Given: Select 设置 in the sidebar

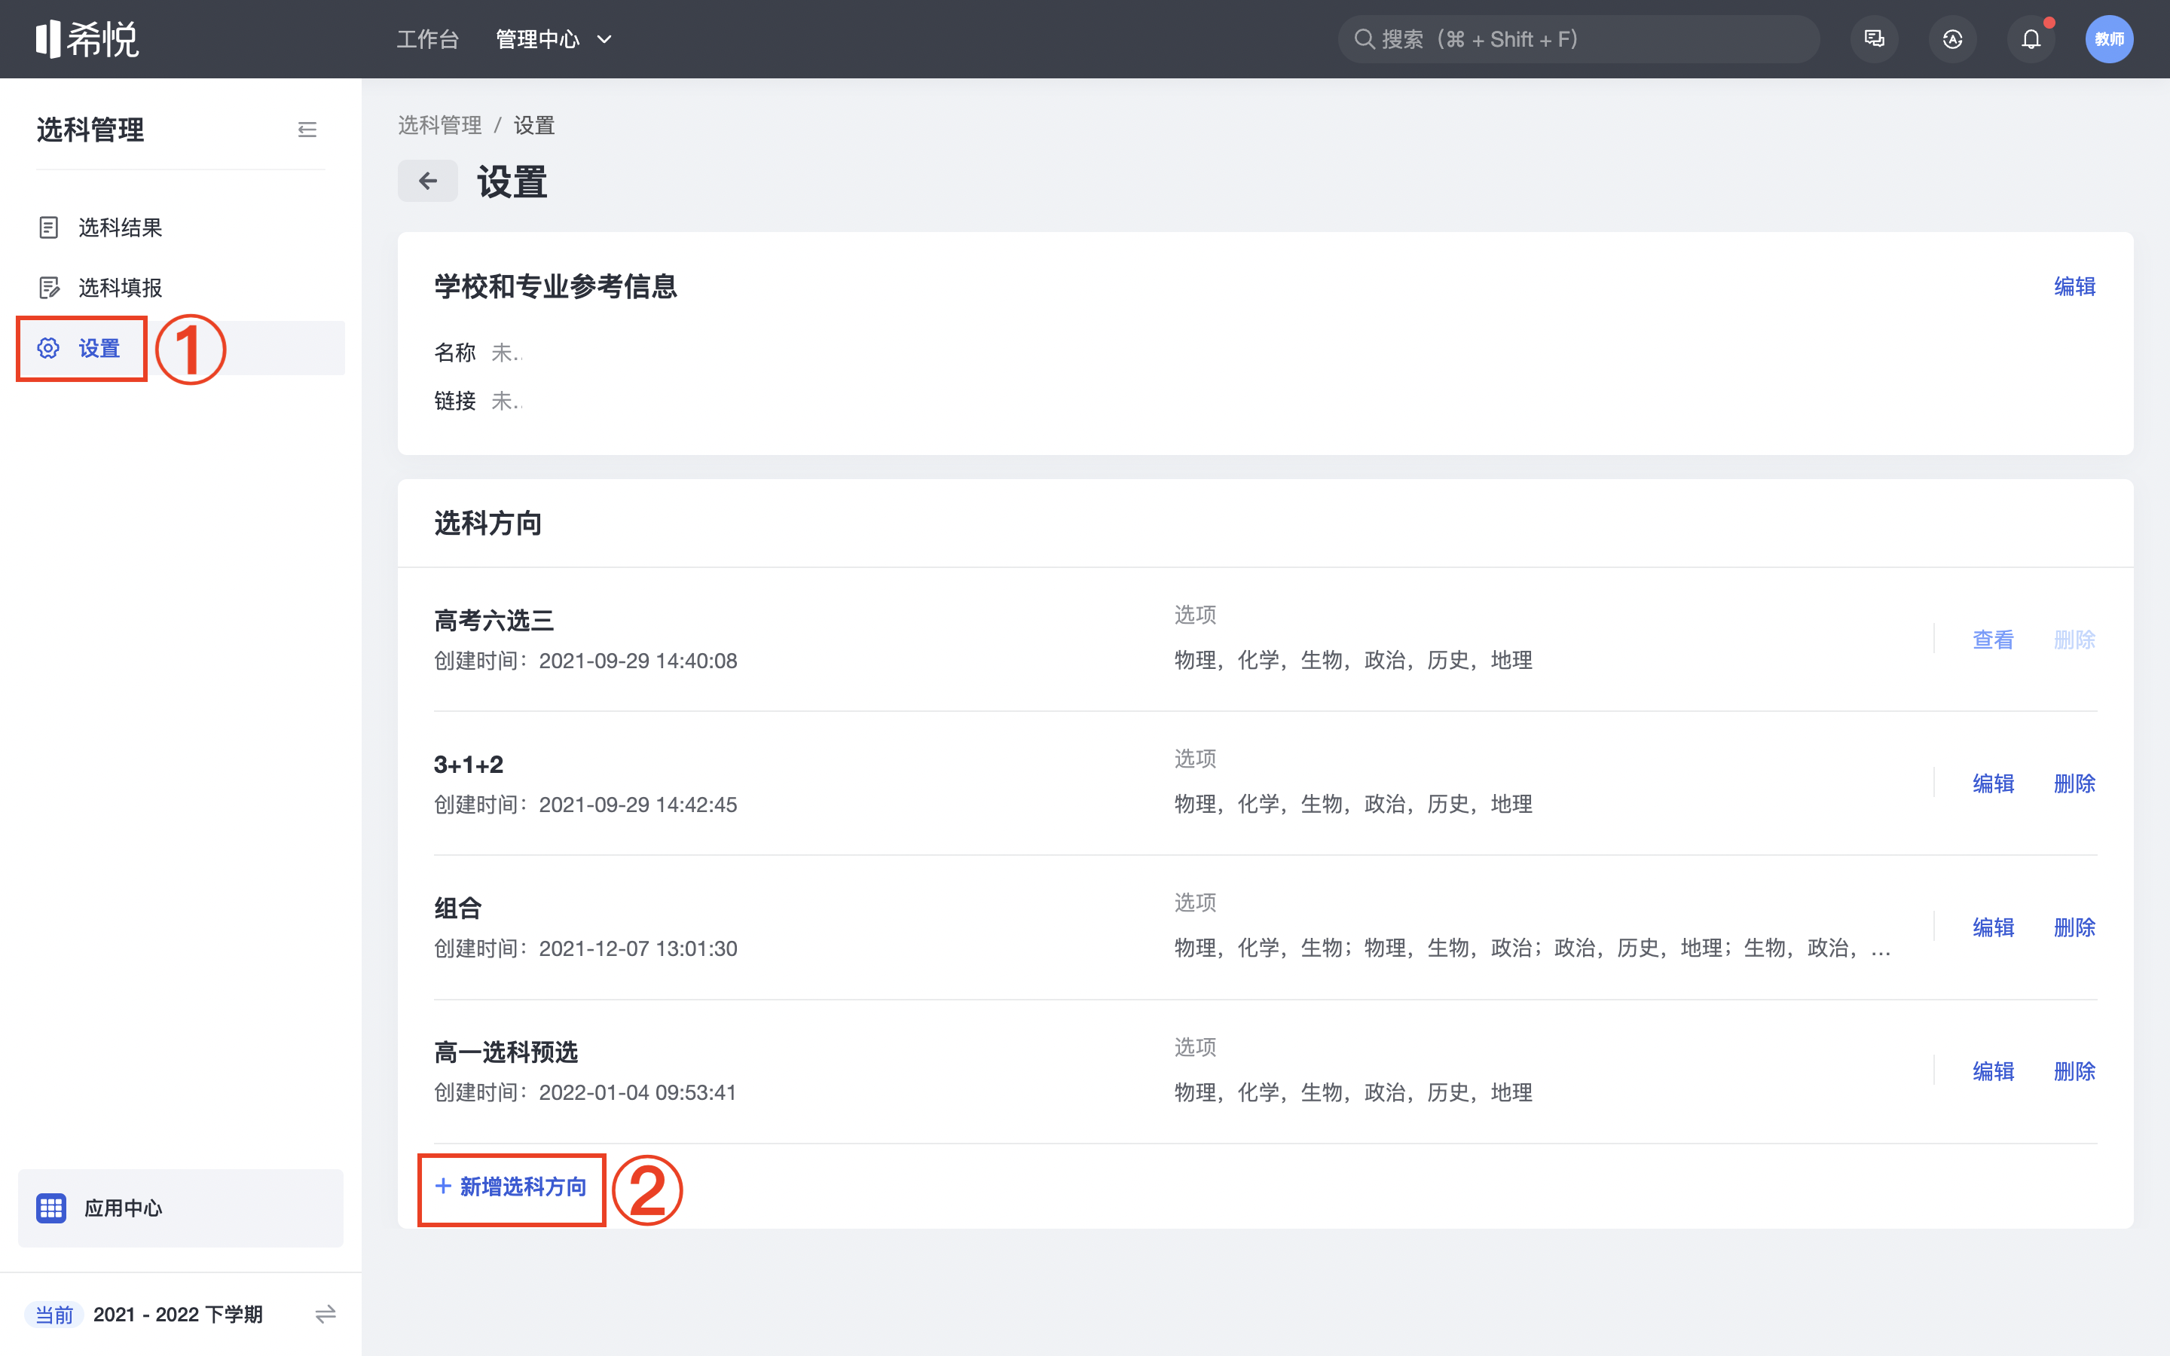Looking at the screenshot, I should tap(180, 348).
